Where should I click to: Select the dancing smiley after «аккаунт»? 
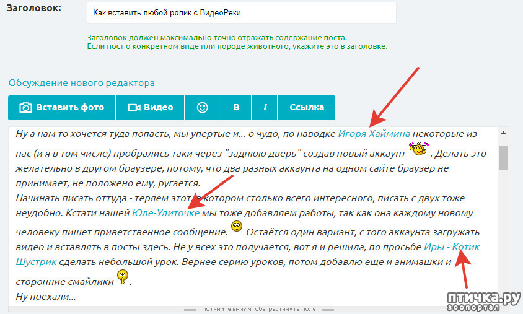(419, 149)
